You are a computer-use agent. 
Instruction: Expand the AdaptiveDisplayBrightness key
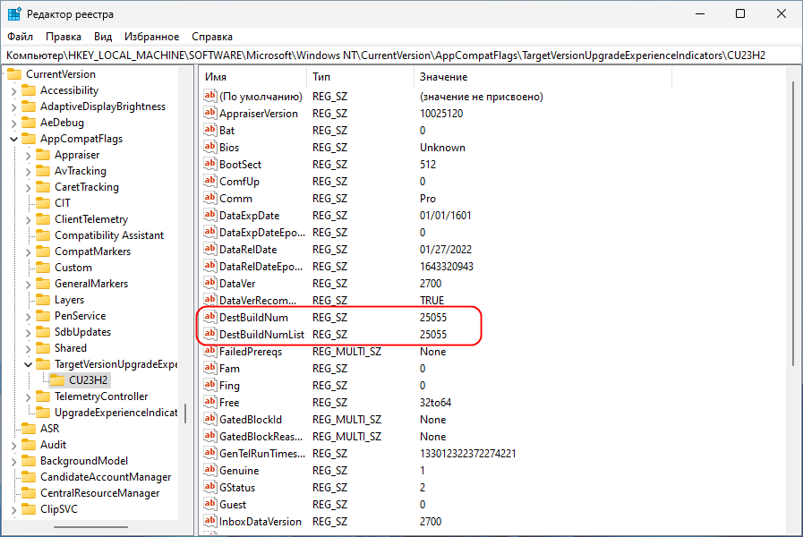13,107
